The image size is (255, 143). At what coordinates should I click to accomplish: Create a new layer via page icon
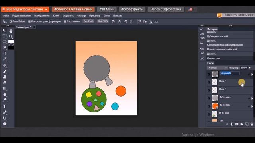247,124
